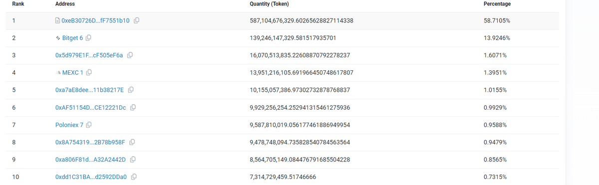599x185 pixels.
Task: Copy address 0x8A754319...2B78b958F
Action: [x=132, y=142]
